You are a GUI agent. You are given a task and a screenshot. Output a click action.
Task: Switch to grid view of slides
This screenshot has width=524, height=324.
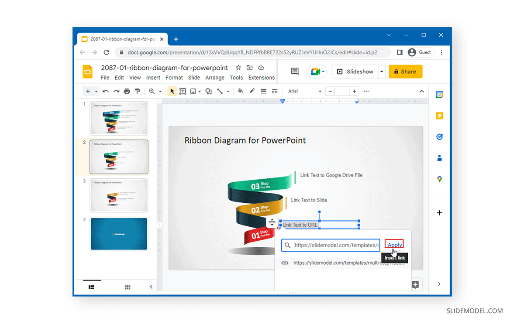128,287
